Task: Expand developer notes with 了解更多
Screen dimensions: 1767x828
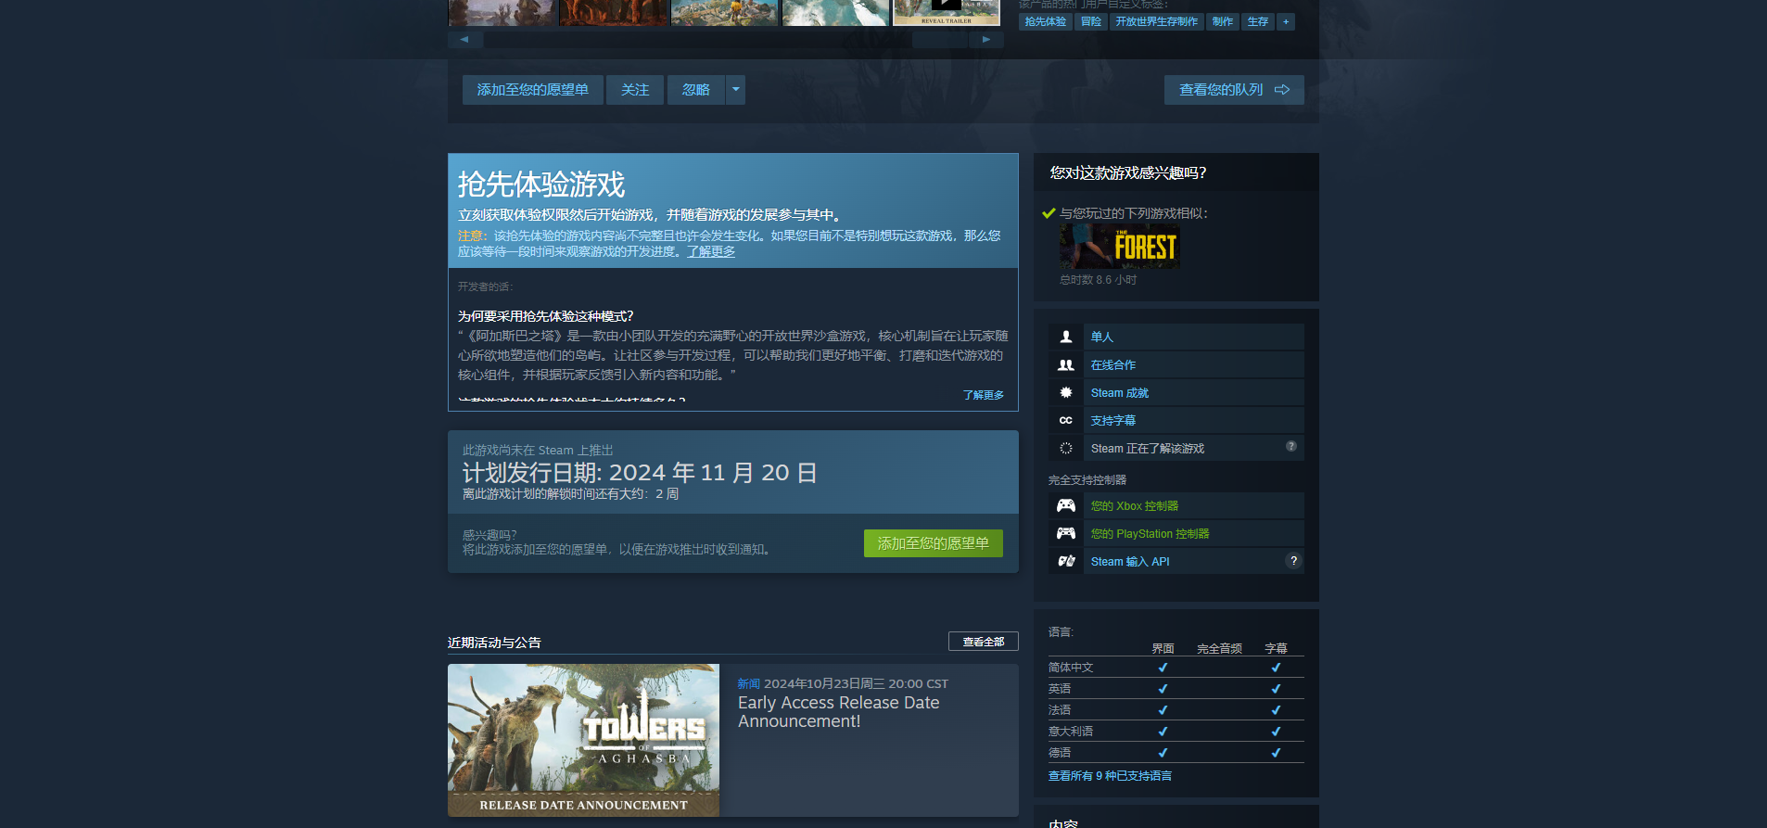Action: [x=983, y=395]
